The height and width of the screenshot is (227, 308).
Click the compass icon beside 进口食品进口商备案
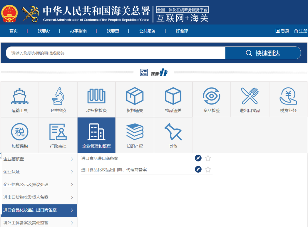[198, 158]
